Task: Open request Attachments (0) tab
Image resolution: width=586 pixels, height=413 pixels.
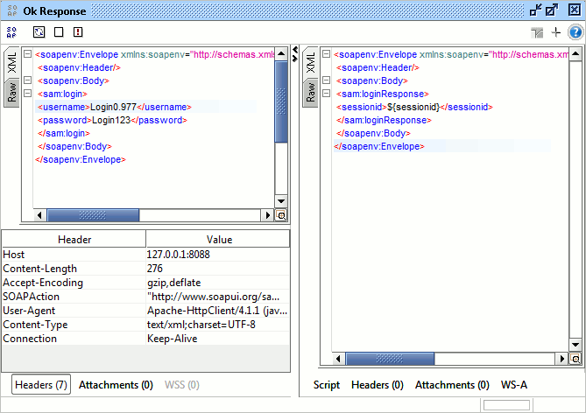Action: coord(116,385)
